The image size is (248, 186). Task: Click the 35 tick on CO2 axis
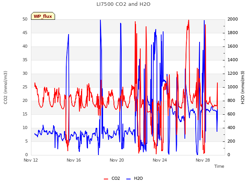click(x=25, y=60)
